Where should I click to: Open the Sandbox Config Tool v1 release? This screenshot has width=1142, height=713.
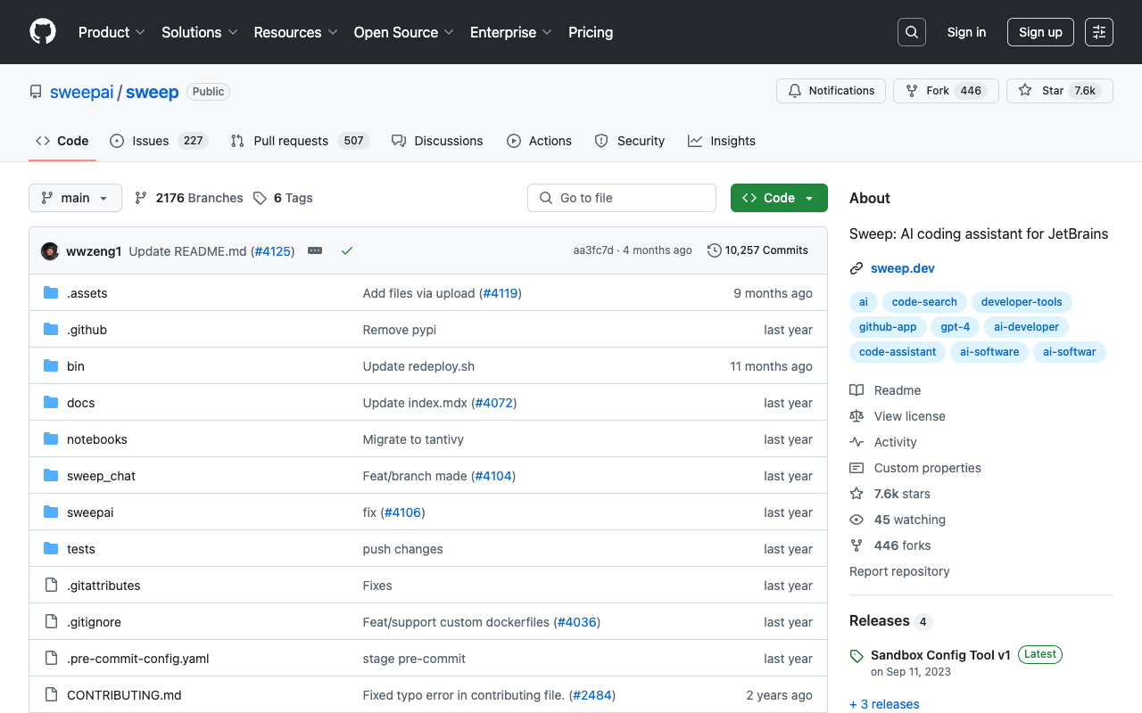click(940, 655)
